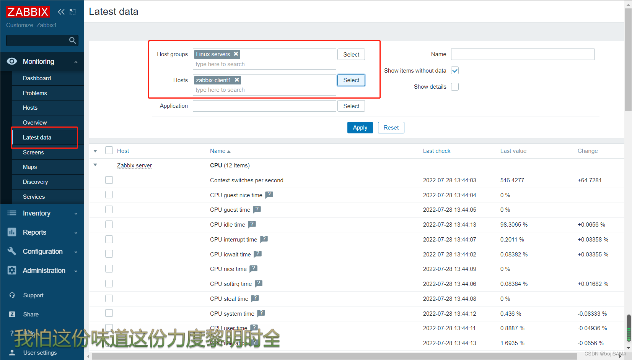Sort table by Last check column
632x360 pixels.
[x=437, y=151]
